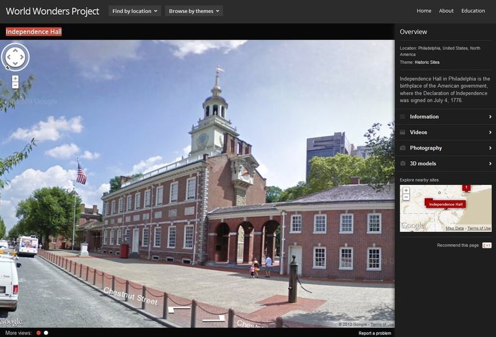Zoom in the street view panorama

click(15, 79)
